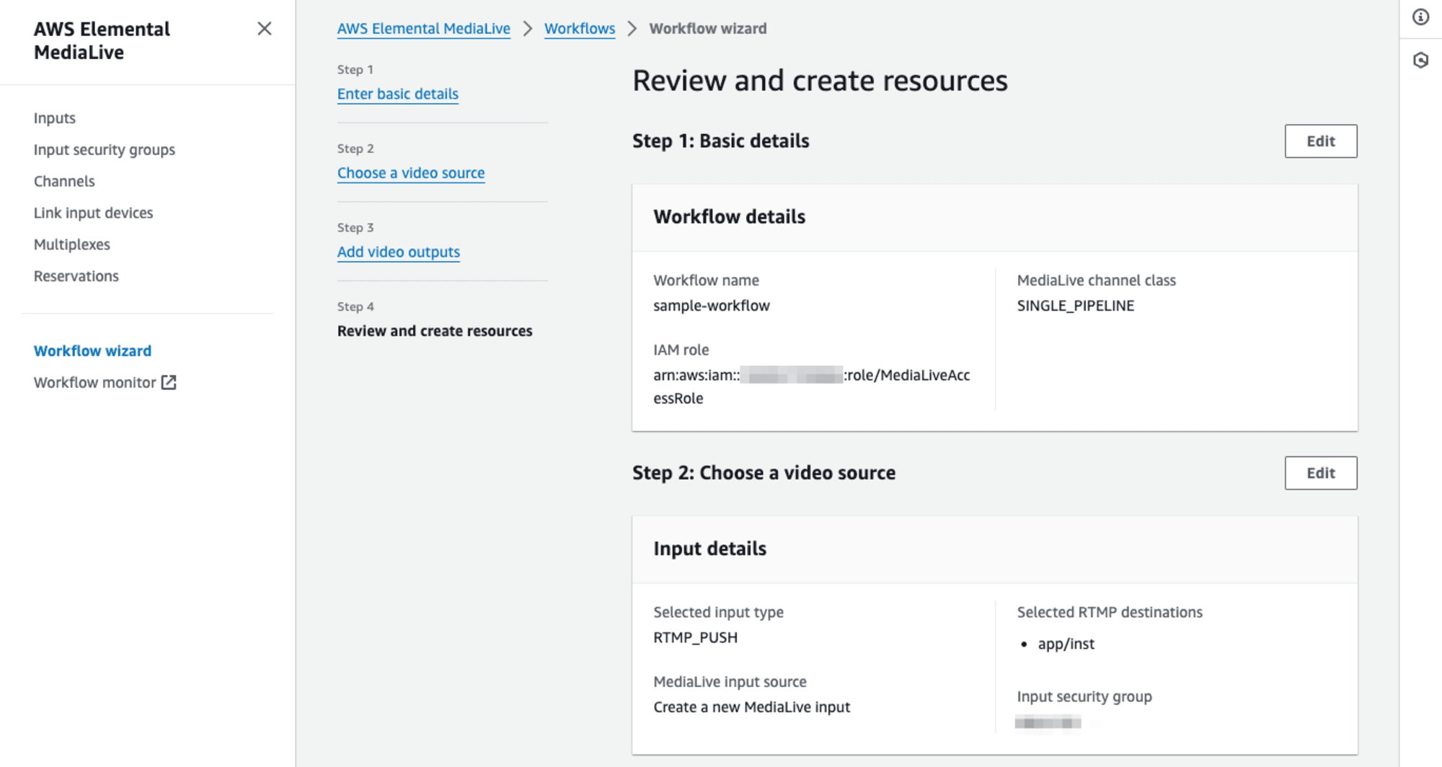1442x767 pixels.
Task: Click the app/inst RTMP destination
Action: pos(1066,644)
